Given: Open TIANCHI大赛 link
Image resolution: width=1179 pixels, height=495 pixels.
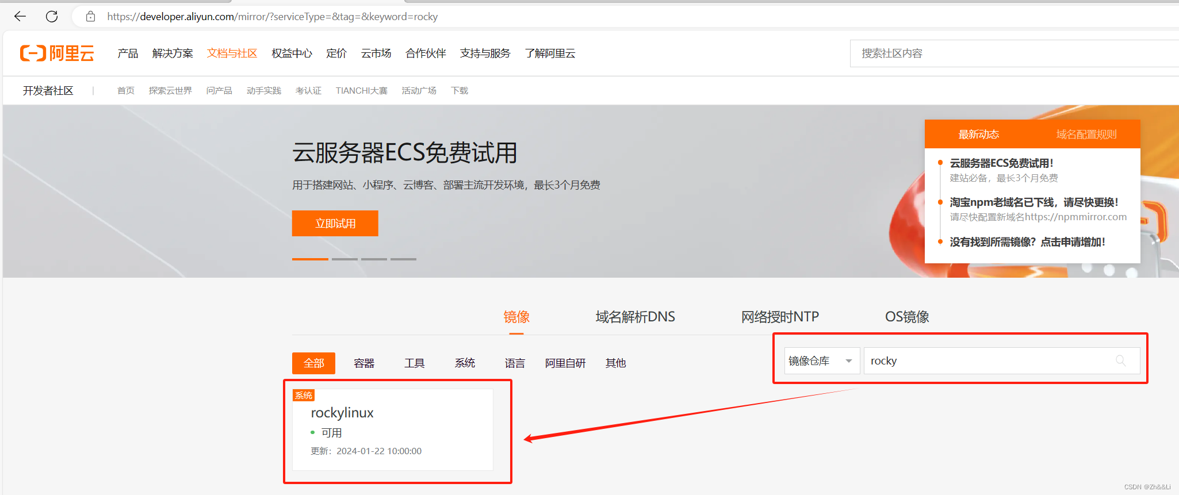Looking at the screenshot, I should [x=362, y=91].
